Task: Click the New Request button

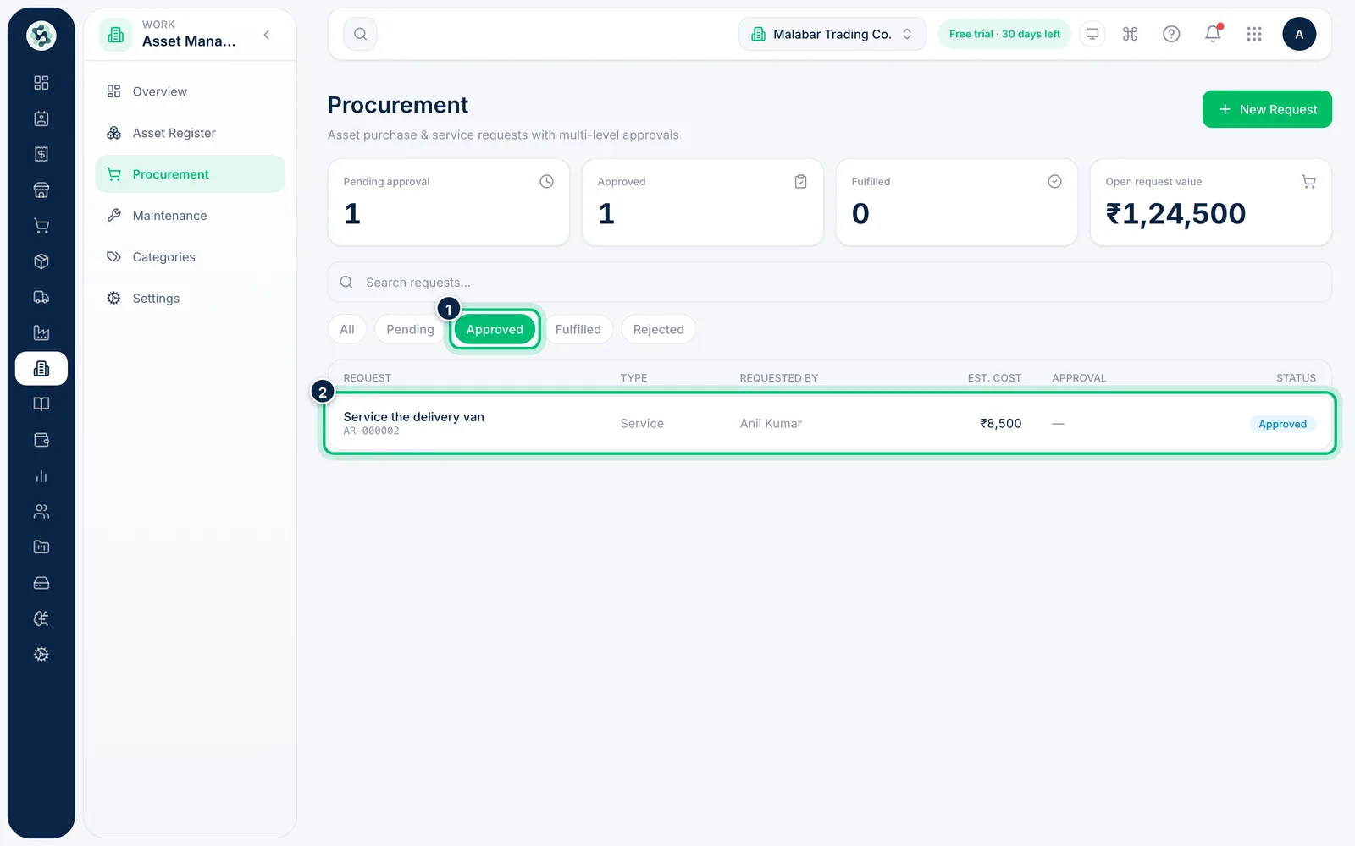Action: [1267, 109]
